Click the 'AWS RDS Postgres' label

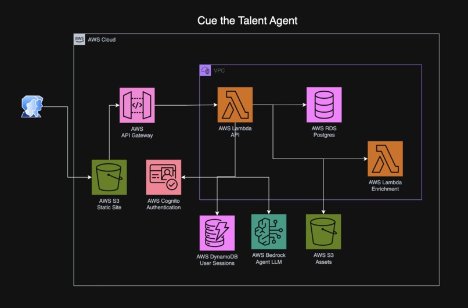(324, 131)
